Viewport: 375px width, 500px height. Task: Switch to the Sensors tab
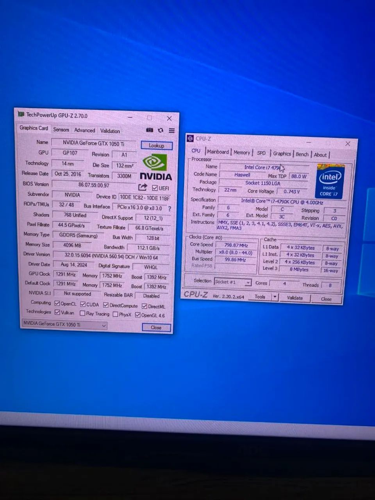[61, 130]
